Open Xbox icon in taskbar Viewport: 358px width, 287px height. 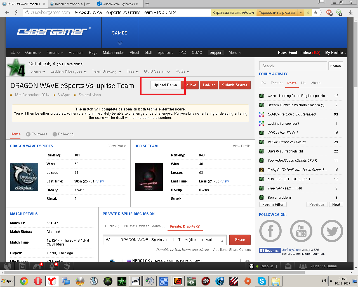point(108,281)
